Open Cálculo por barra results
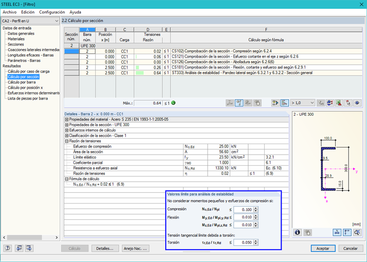The width and height of the screenshot is (367, 262). tap(22, 82)
